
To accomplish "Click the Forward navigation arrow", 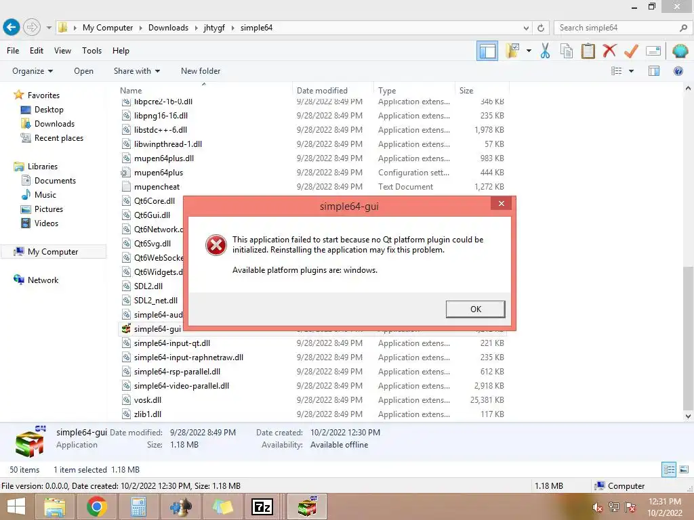I will [x=32, y=27].
